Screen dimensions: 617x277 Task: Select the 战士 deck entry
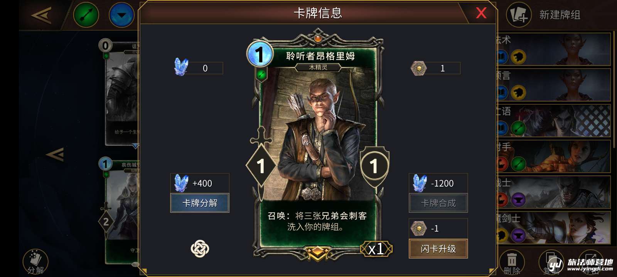pos(554,192)
